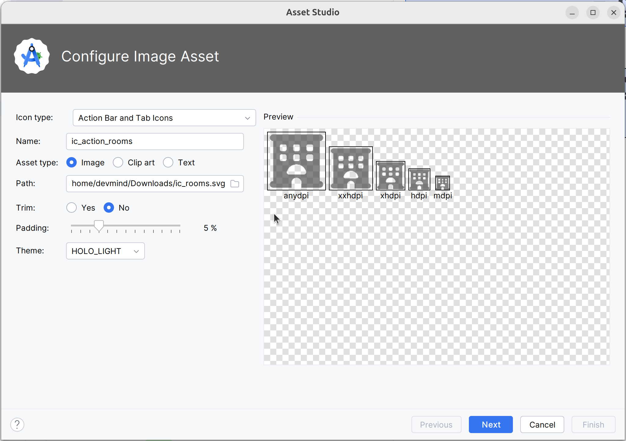Image resolution: width=626 pixels, height=441 pixels.
Task: Select the xhdpi preview thumbnail
Action: tap(391, 176)
